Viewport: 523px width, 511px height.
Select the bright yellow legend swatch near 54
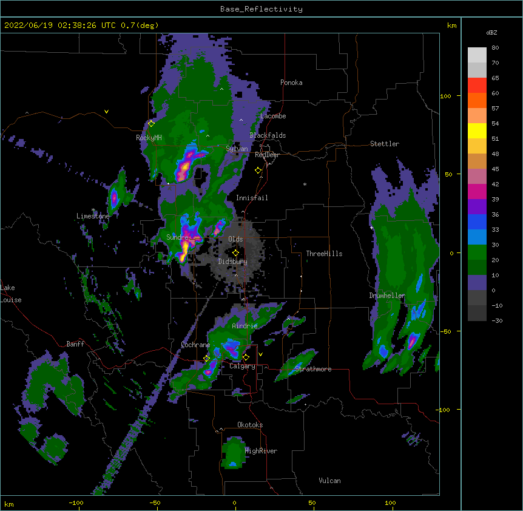477,130
